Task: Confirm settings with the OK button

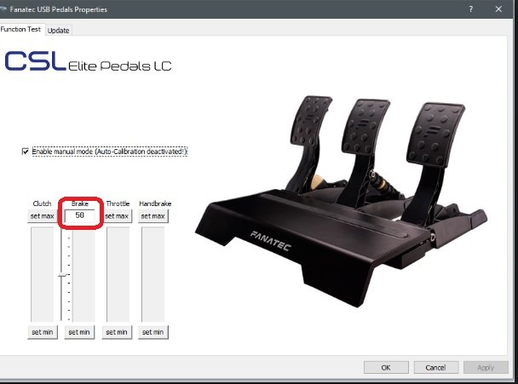Action: point(386,368)
